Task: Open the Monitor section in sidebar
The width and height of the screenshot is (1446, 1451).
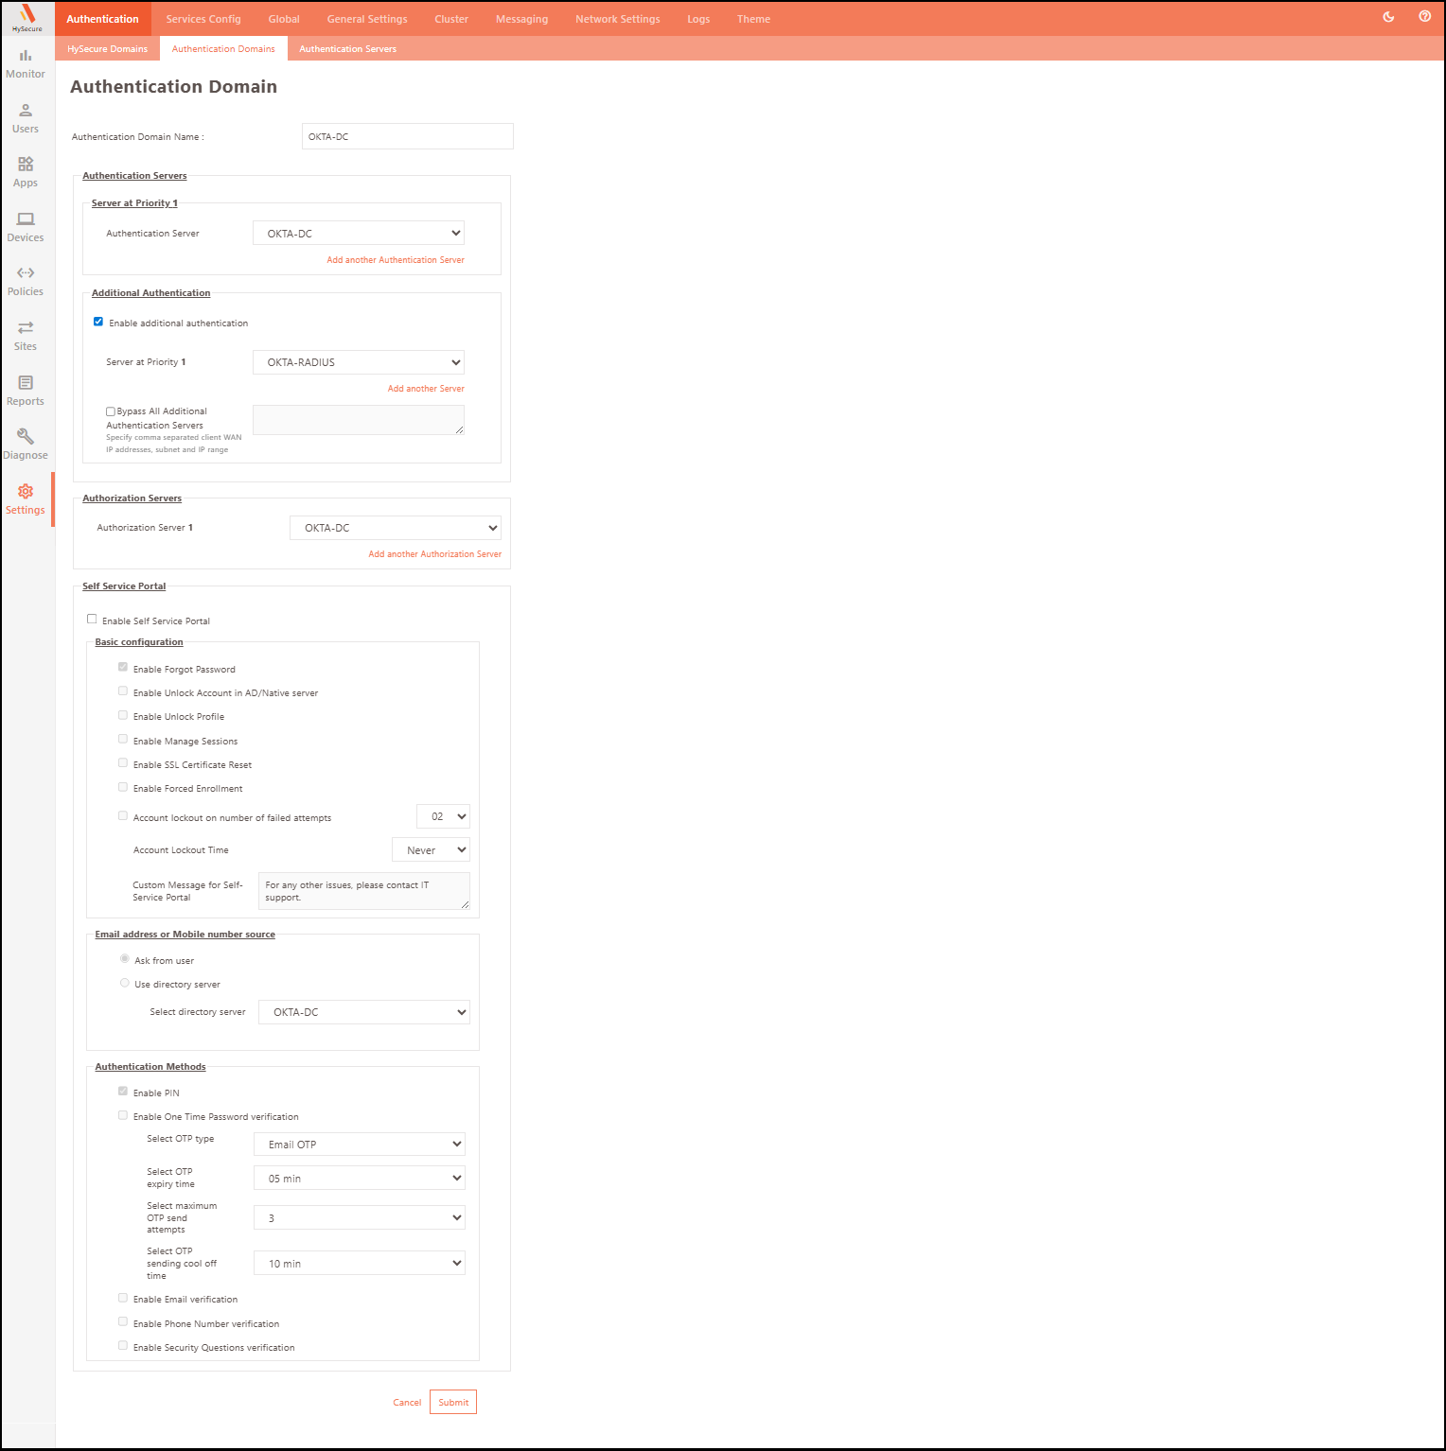Action: (26, 63)
